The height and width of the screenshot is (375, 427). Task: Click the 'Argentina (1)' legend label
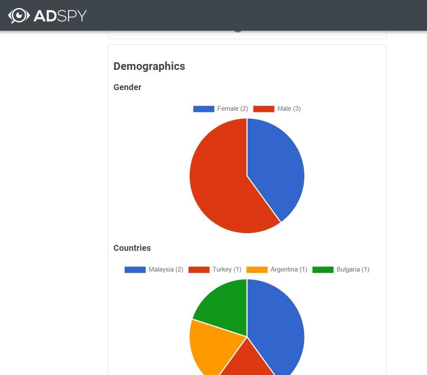tap(288, 270)
